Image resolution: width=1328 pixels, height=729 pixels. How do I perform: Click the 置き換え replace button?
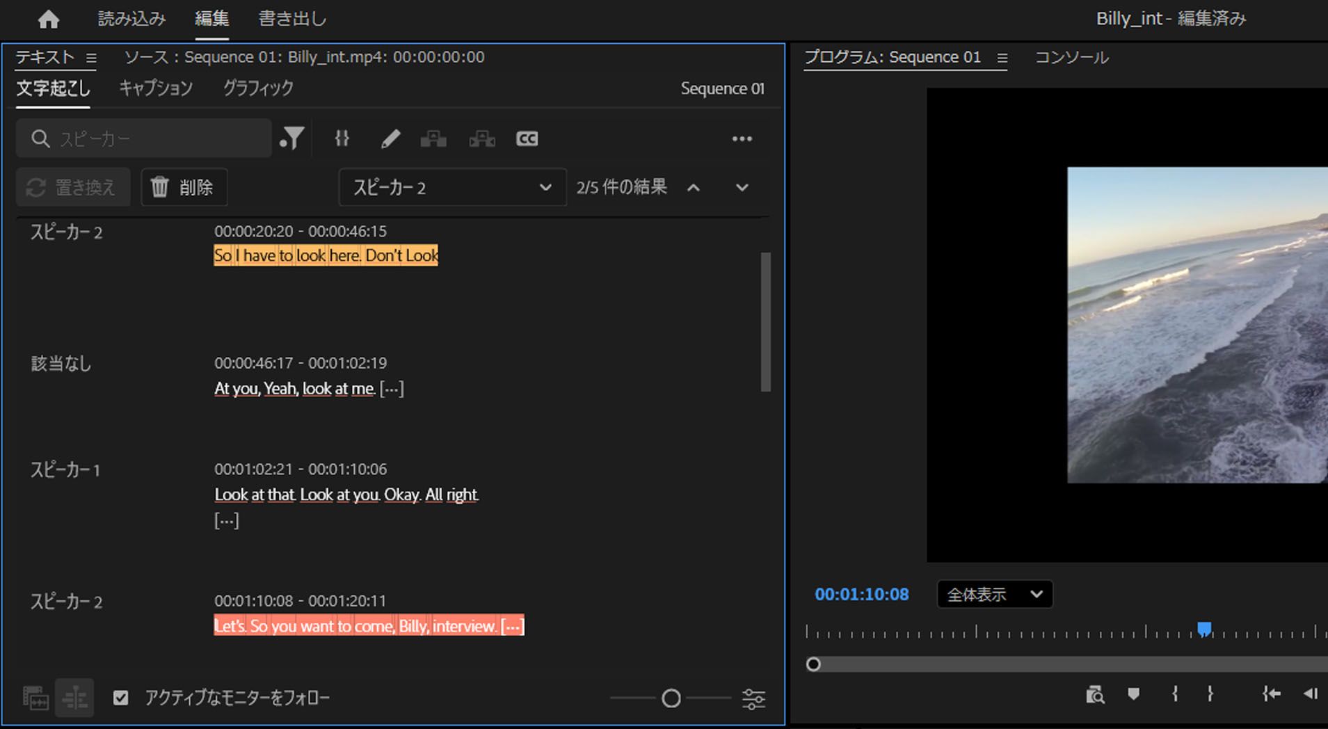click(72, 186)
